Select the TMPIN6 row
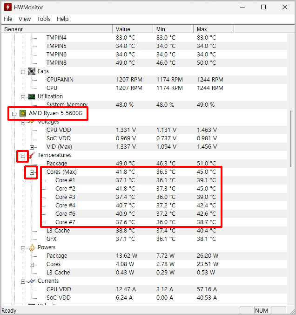This screenshot has width=296, height=315. (166, 55)
